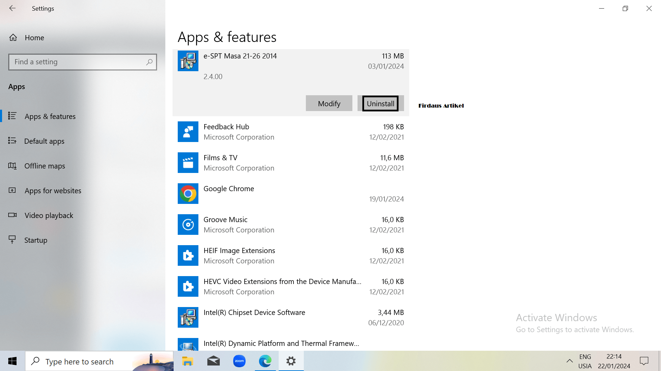The image size is (661, 371).
Task: Open Video playback settings
Action: pos(83,215)
